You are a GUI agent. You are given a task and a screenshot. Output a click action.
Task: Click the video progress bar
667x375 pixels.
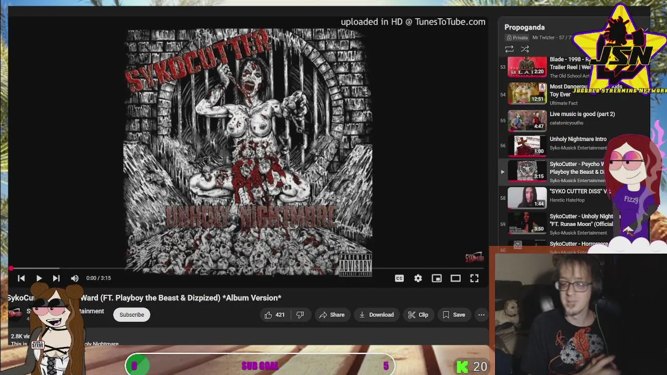coord(248,268)
